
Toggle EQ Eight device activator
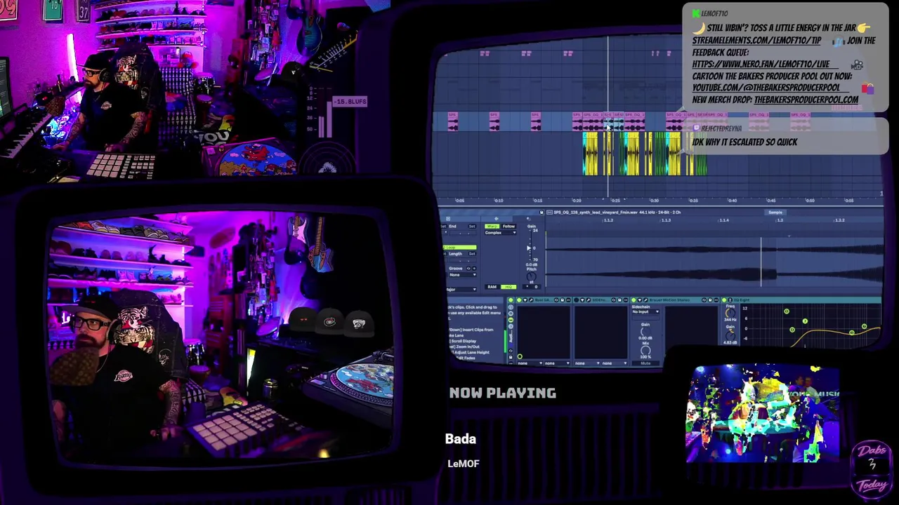click(723, 300)
